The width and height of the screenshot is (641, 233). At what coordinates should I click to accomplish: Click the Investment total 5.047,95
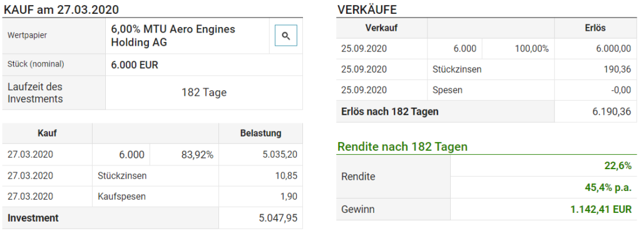click(278, 218)
